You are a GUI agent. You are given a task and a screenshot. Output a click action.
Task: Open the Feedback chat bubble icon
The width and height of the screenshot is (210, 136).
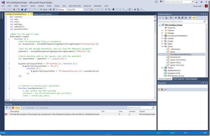(156, 2)
